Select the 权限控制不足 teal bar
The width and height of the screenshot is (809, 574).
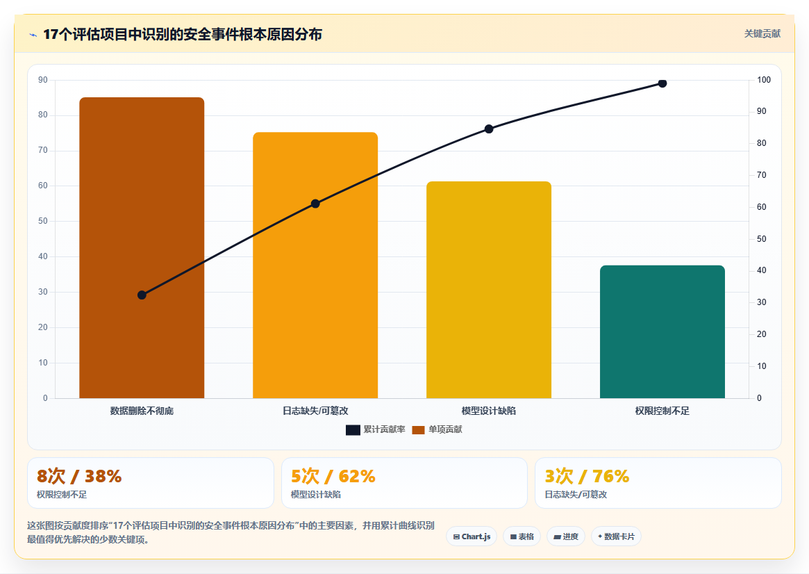pyautogui.click(x=662, y=332)
